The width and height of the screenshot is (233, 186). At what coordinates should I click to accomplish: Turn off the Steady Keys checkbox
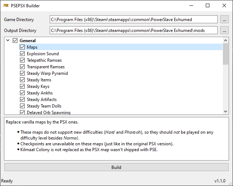[23, 86]
